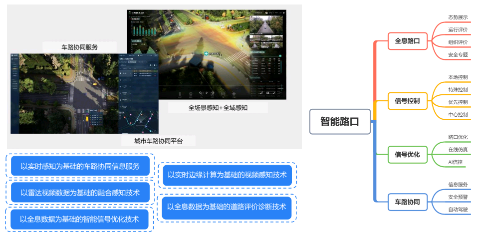Click the 以实时边缘计算为基础的视频感知技术 button
The width and height of the screenshot is (485, 239).
227,175
